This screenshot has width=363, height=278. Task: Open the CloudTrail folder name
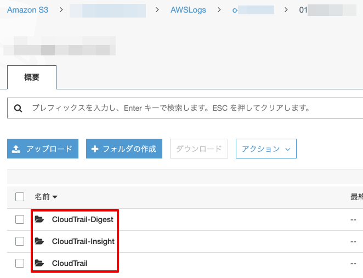70,263
